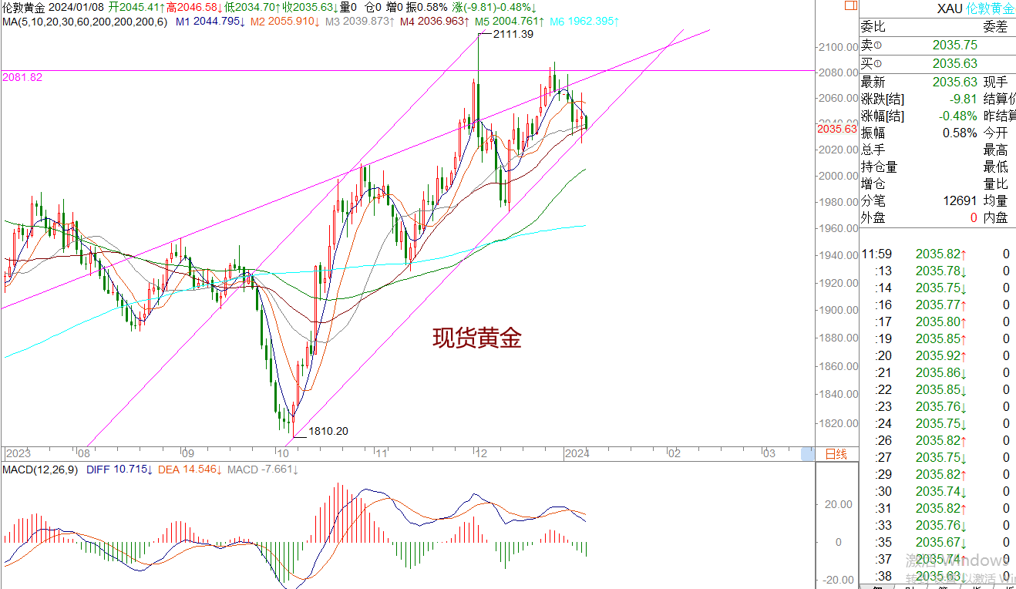Select the 2111.39 high price marker
The height and width of the screenshot is (589, 1016).
coord(513,35)
